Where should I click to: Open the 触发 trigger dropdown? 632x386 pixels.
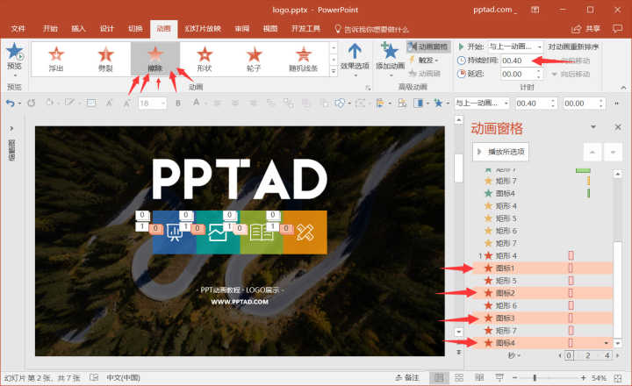[x=424, y=60]
